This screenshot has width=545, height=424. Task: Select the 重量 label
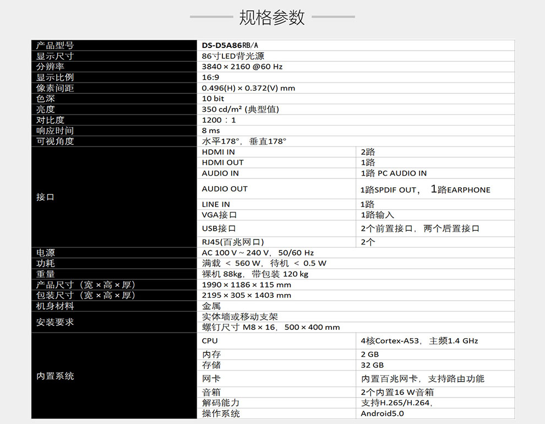46,274
